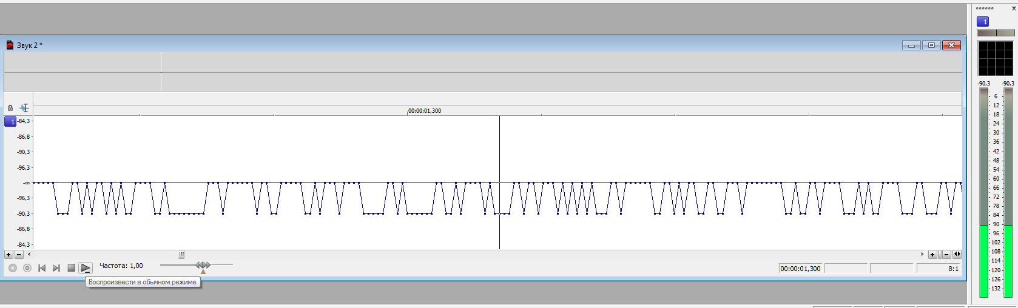
Task: Select the waveform edit tool icon
Action: click(x=24, y=108)
